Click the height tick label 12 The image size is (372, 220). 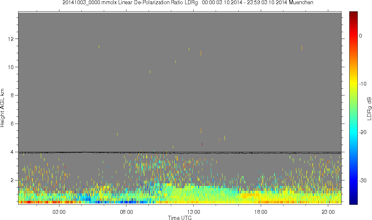point(11,39)
